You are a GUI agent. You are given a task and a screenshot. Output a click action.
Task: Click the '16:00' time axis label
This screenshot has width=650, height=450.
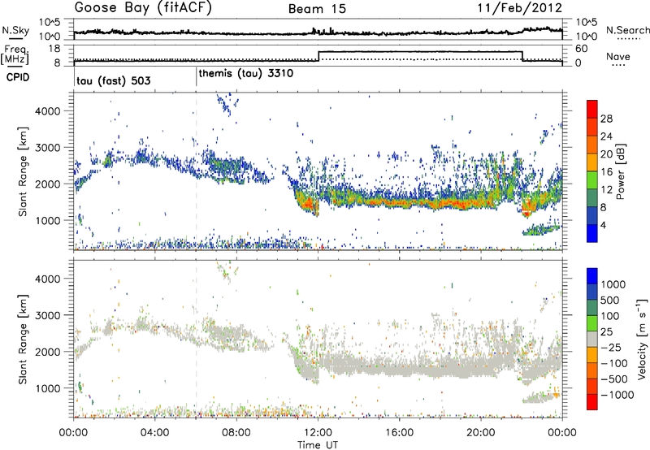pyautogui.click(x=399, y=433)
